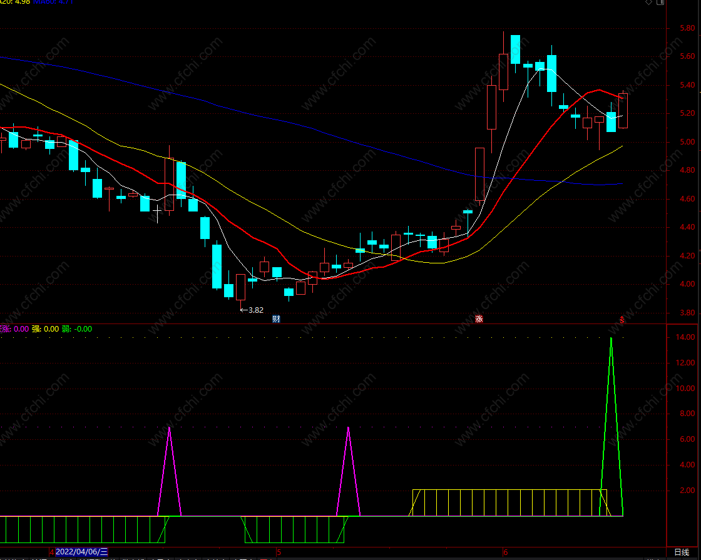Image resolution: width=701 pixels, height=560 pixels.
Task: Click the red $ marker icon
Action: (x=622, y=320)
